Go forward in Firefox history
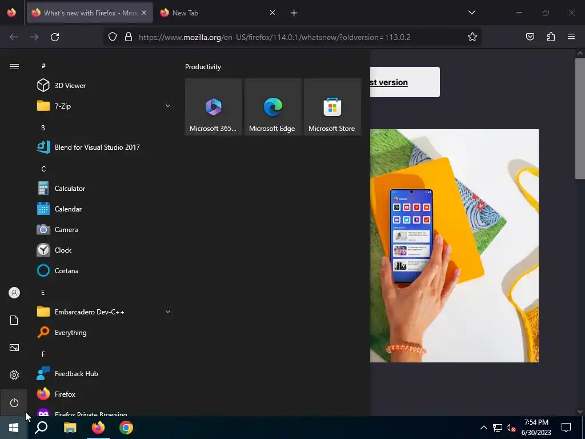Viewport: 585px width, 439px height. [34, 37]
